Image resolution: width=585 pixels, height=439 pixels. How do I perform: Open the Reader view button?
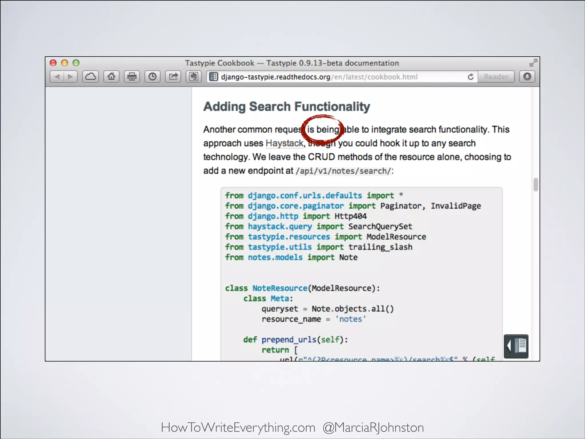[496, 77]
